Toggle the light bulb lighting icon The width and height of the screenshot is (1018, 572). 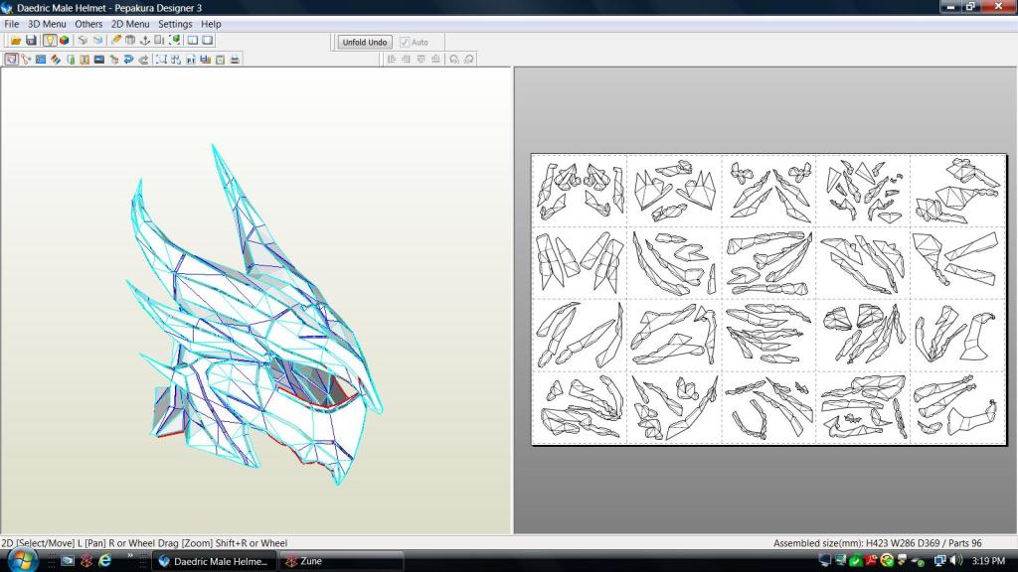coord(50,40)
